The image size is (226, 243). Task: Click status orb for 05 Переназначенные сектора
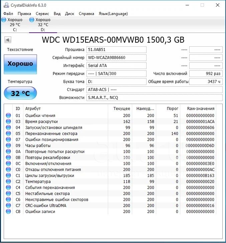[x=8, y=133]
